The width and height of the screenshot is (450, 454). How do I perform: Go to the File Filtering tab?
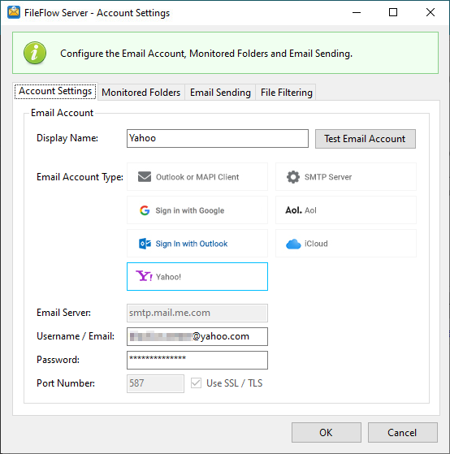coord(286,93)
